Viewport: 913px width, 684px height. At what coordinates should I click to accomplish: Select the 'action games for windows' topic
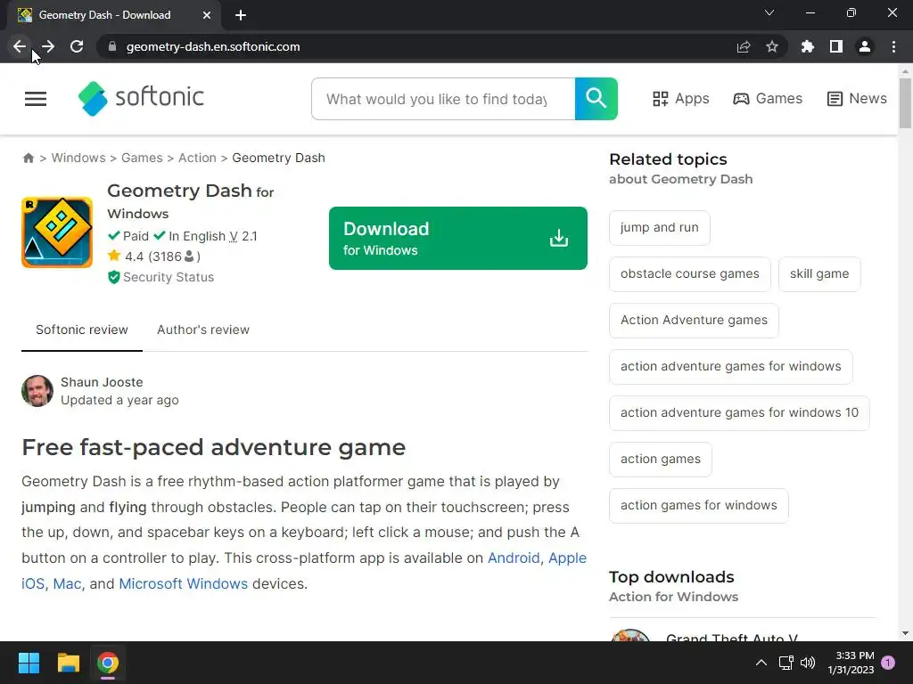coord(698,506)
